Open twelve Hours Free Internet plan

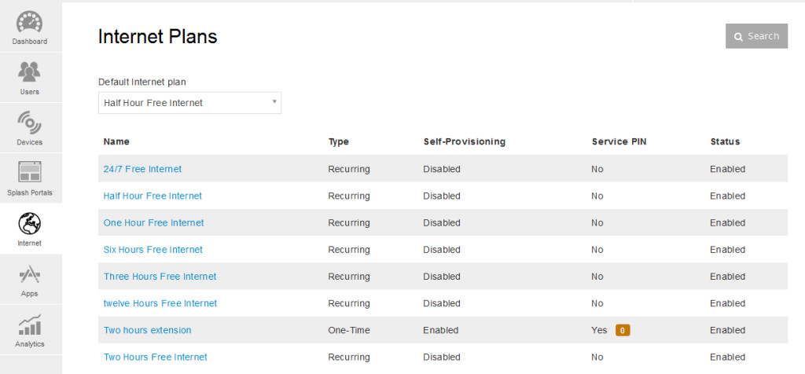(160, 303)
